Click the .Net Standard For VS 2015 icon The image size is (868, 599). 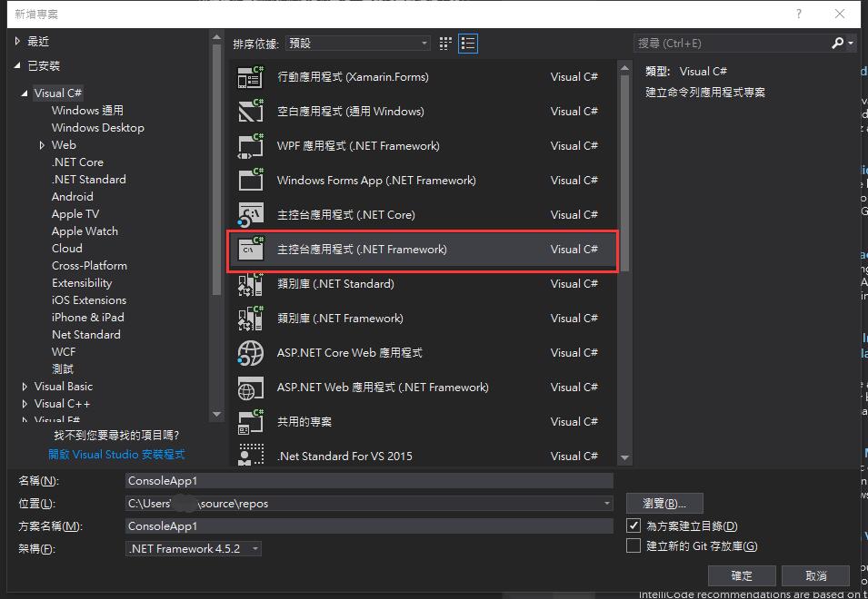[251, 455]
